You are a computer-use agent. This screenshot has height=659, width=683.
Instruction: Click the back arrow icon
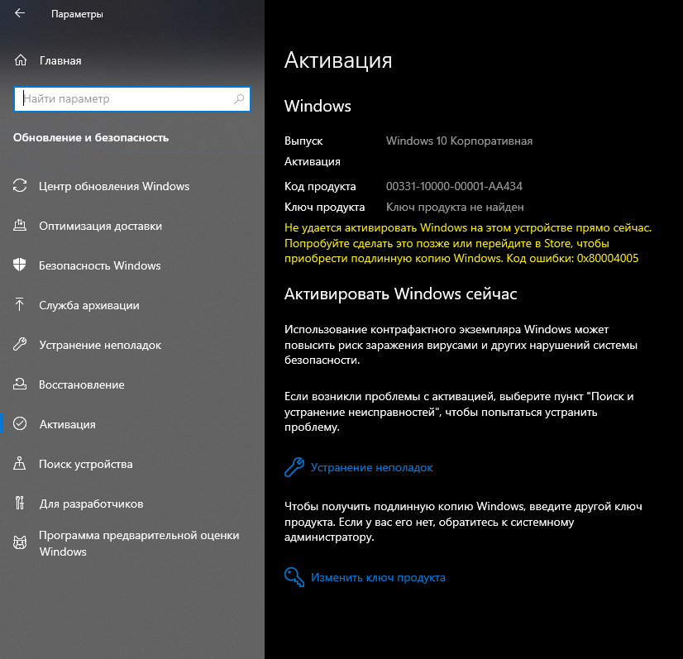(x=20, y=13)
